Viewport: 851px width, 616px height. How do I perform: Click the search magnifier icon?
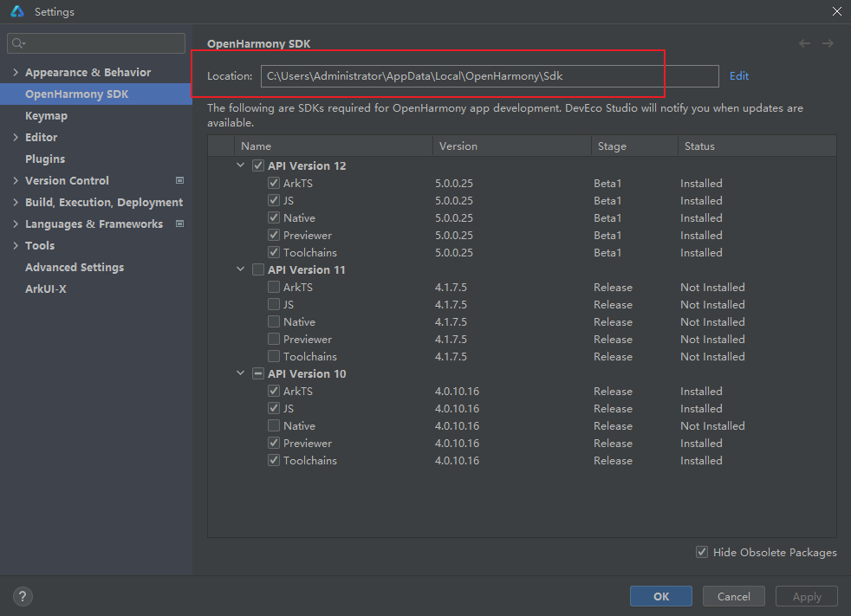[x=18, y=42]
